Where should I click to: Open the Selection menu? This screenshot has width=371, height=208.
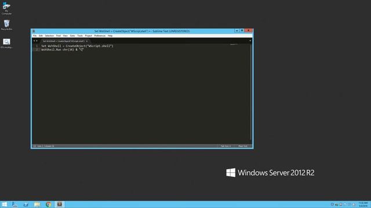coord(49,36)
